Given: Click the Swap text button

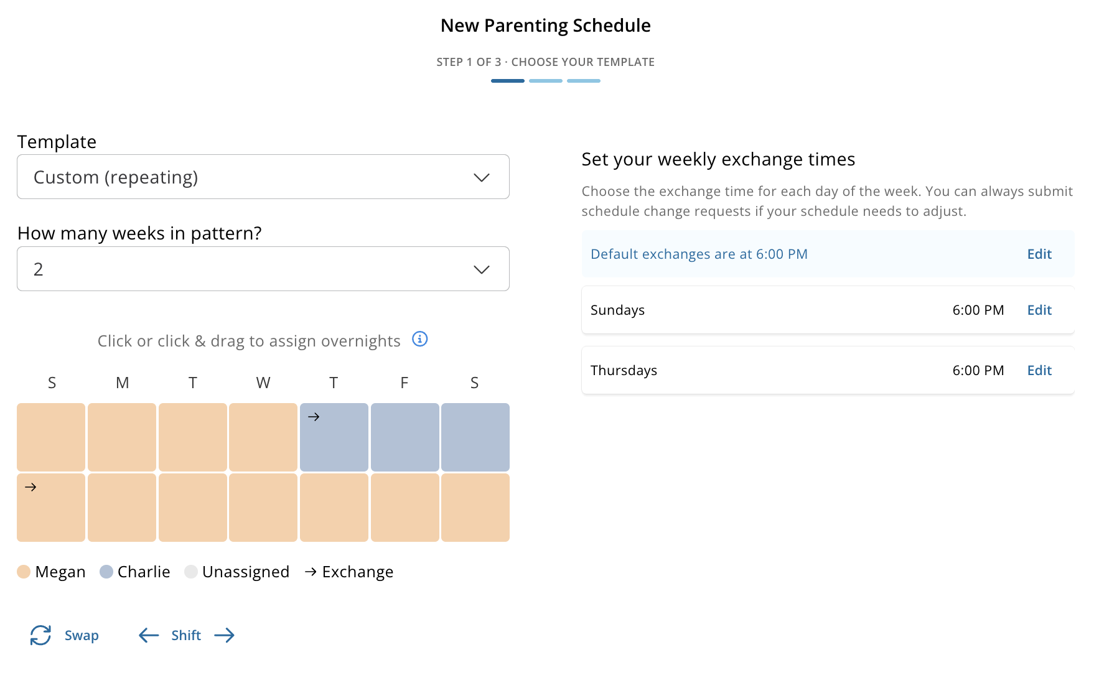Looking at the screenshot, I should pos(82,635).
